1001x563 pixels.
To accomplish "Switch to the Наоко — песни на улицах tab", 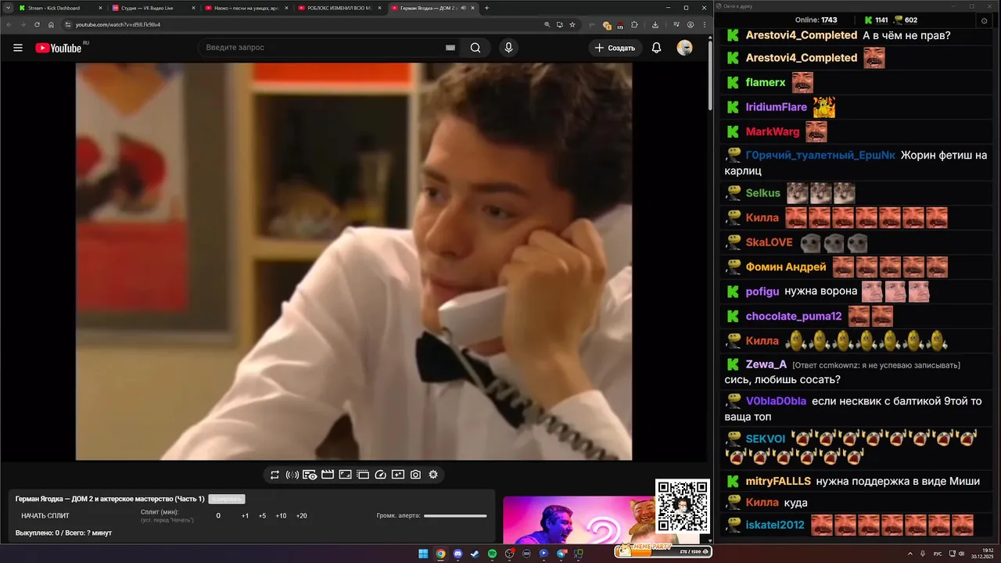I will click(x=246, y=8).
